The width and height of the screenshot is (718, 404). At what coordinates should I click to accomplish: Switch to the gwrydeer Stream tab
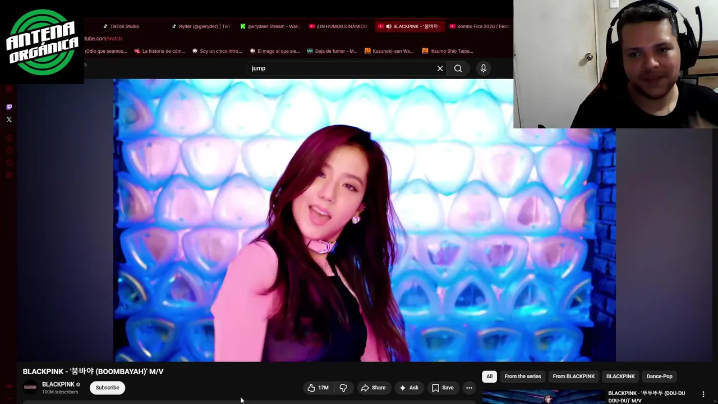click(x=270, y=26)
